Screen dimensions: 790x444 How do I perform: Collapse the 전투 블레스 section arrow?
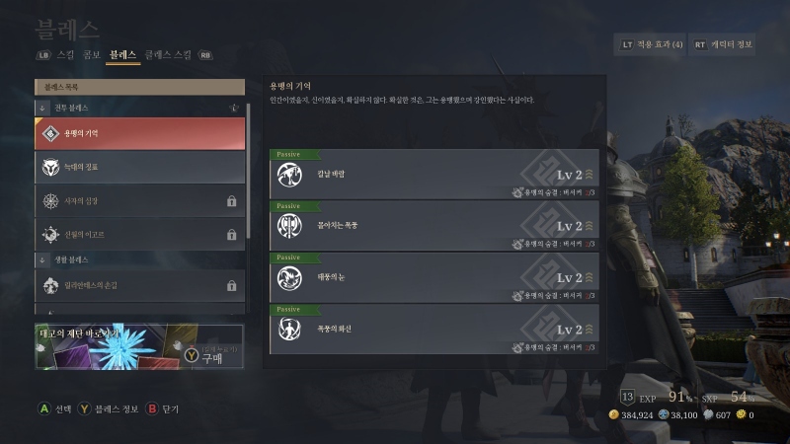coord(42,109)
